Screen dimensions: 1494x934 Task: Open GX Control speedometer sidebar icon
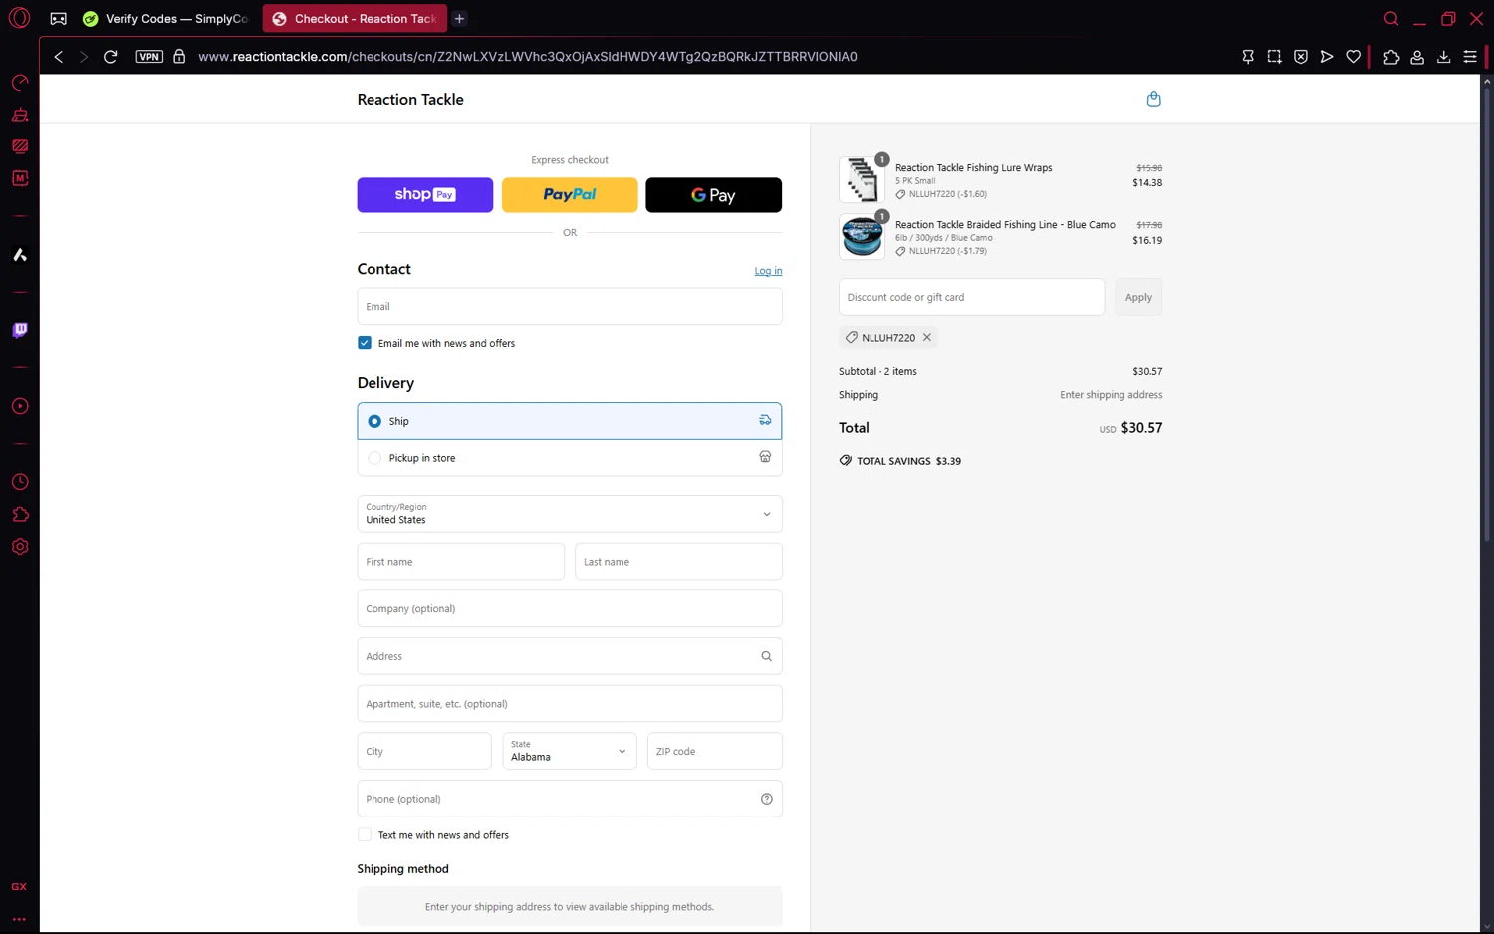[x=19, y=83]
